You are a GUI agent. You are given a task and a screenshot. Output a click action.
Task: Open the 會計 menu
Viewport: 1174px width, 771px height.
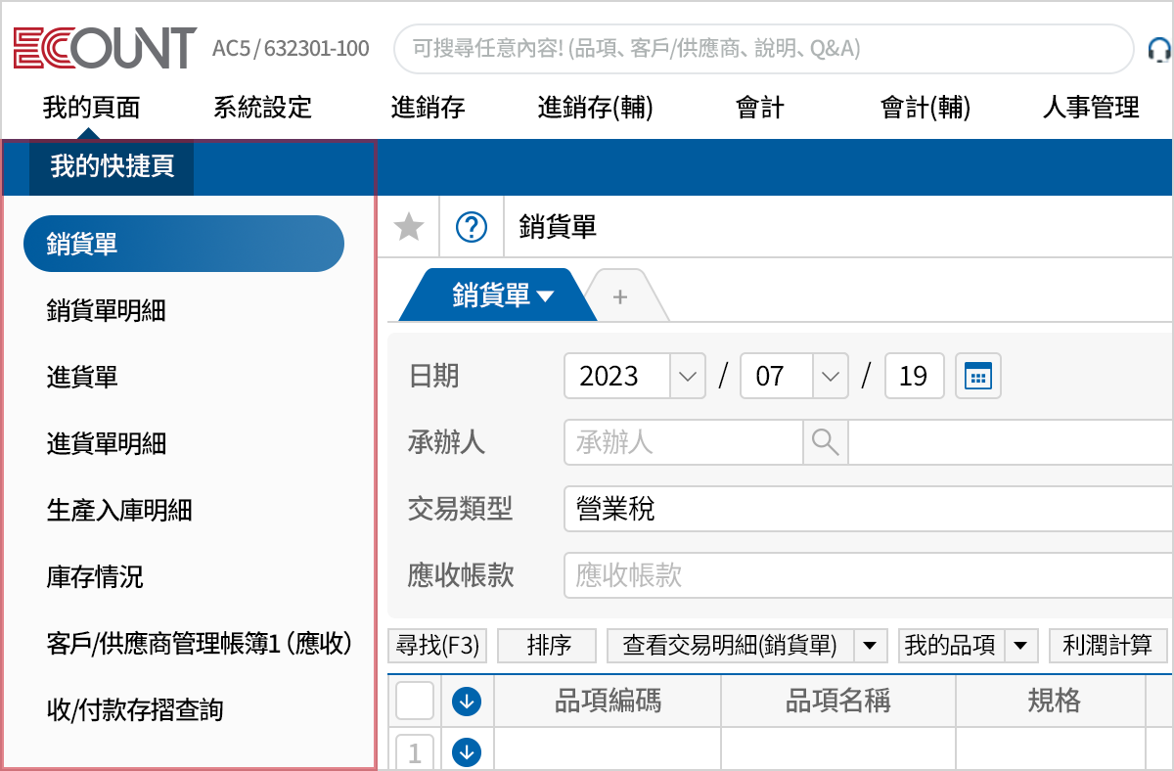coord(758,109)
